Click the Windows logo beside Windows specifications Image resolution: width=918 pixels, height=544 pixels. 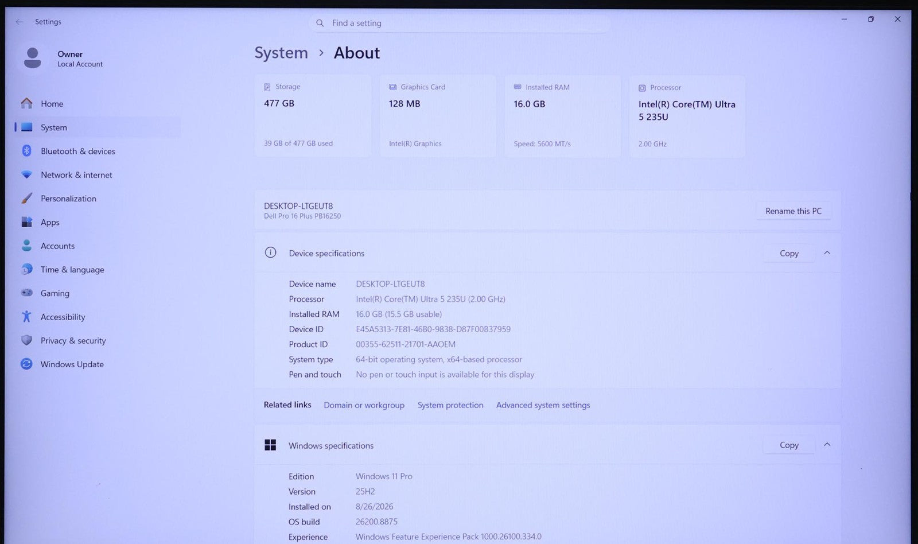point(270,445)
